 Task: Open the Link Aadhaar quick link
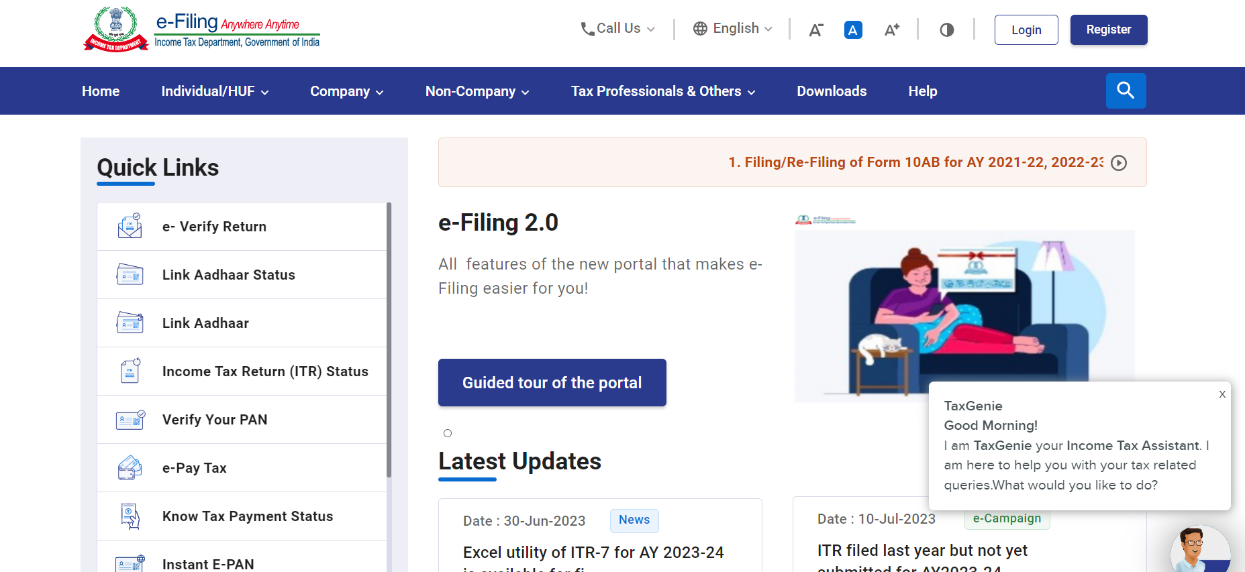pos(242,323)
